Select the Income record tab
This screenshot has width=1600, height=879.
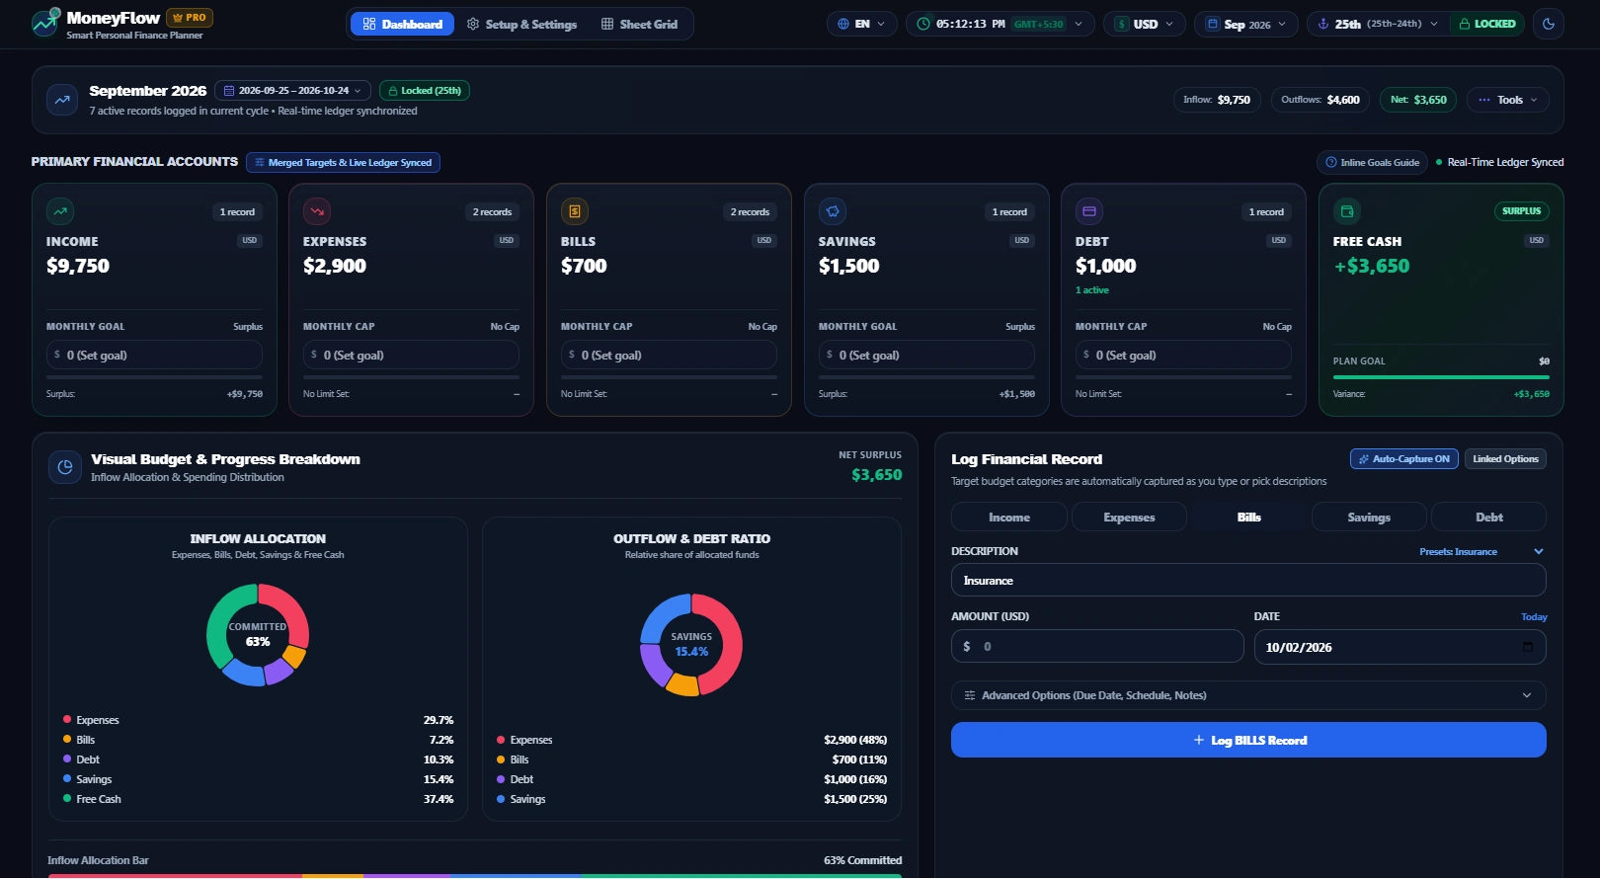(1009, 518)
